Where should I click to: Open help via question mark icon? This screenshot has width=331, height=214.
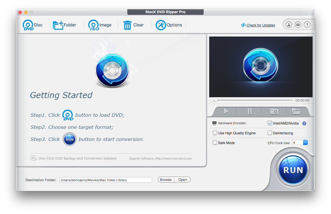[x=307, y=25]
